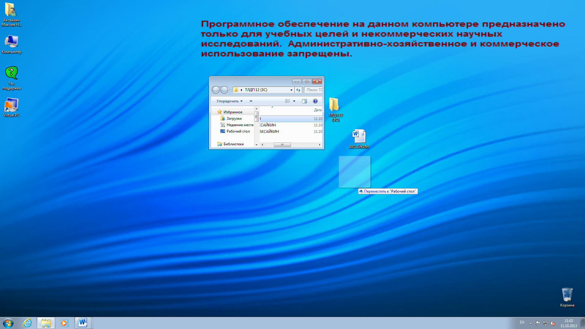This screenshot has height=329, width=585.
Task: Sort by the Дата column header
Action: 317,110
